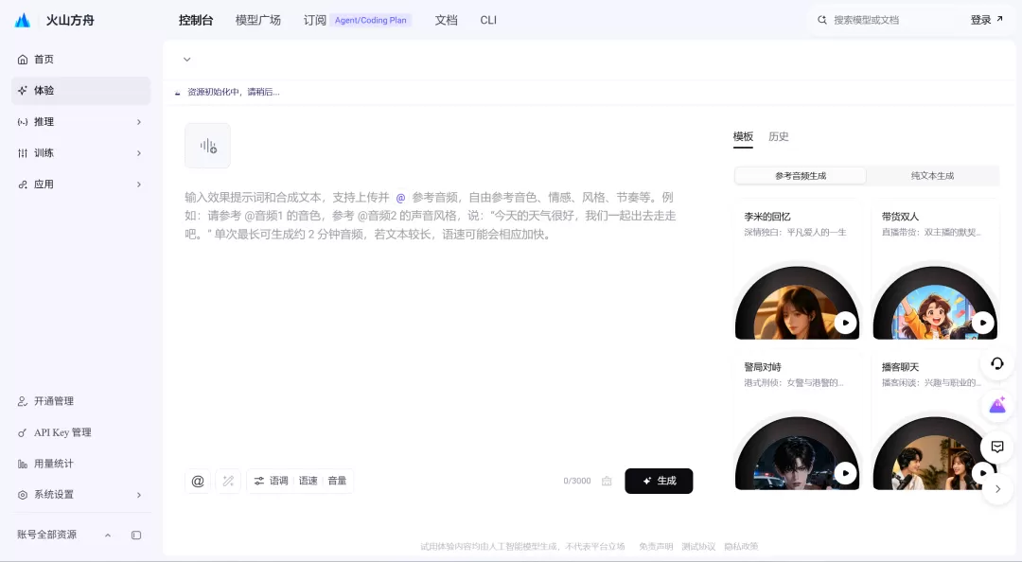Screen dimensions: 1022x562
Task: Open the 播客聊天 template card
Action: [x=935, y=420]
